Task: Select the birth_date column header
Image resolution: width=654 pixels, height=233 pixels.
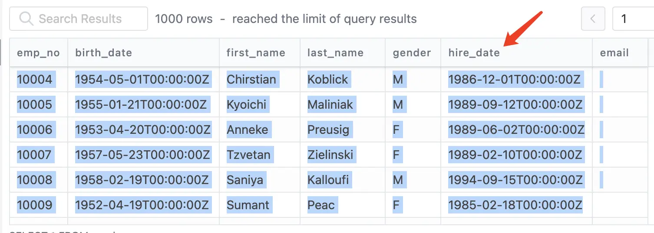Action: tap(144, 53)
